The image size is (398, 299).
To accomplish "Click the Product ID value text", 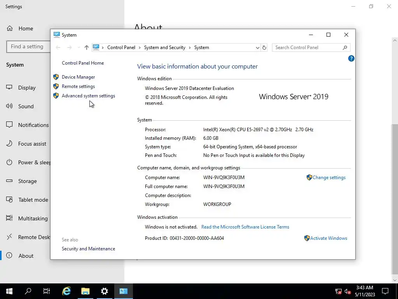I will [x=197, y=238].
